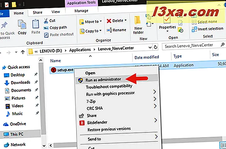Click LENOVO (D:) in address path

coord(51,51)
